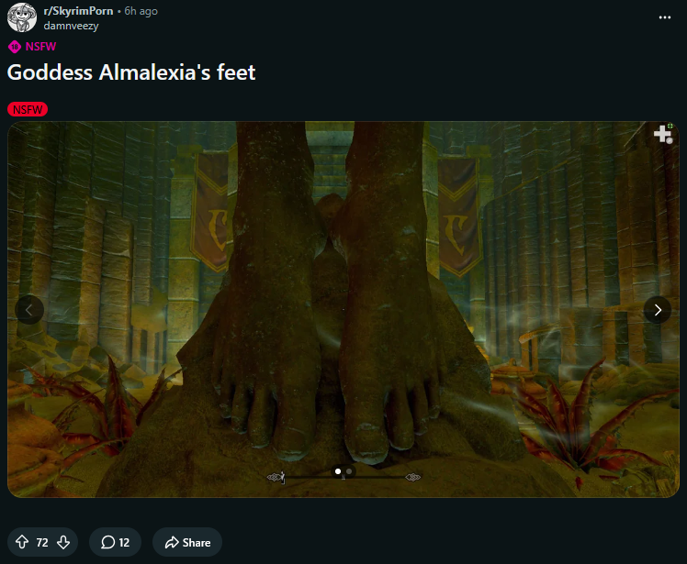Open the post title Goddess Almalexia's feet
Viewport: 687px width, 564px height.
click(131, 72)
